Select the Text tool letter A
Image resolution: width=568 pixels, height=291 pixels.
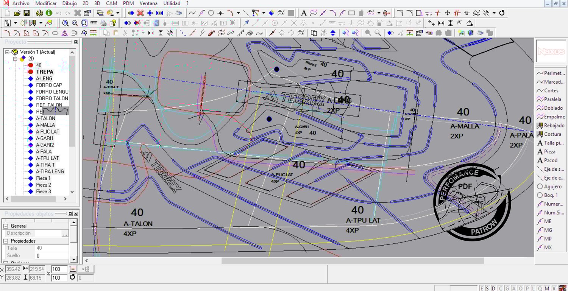coord(303,13)
